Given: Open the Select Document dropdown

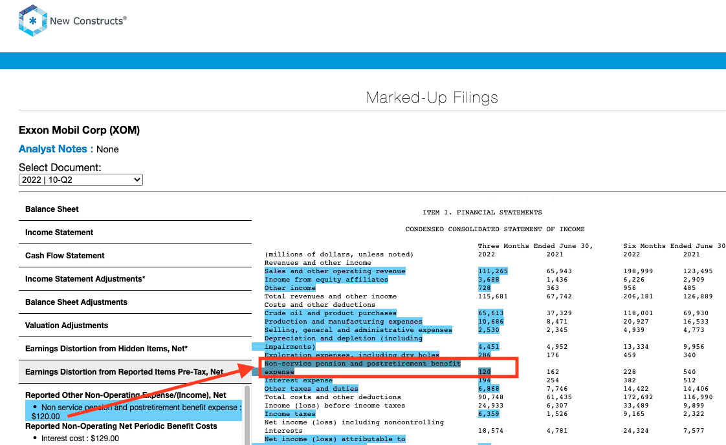Looking at the screenshot, I should 81,180.
